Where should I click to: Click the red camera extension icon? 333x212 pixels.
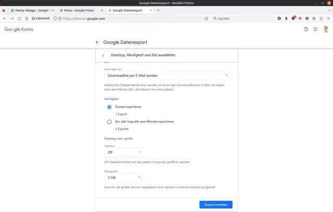(x=300, y=19)
